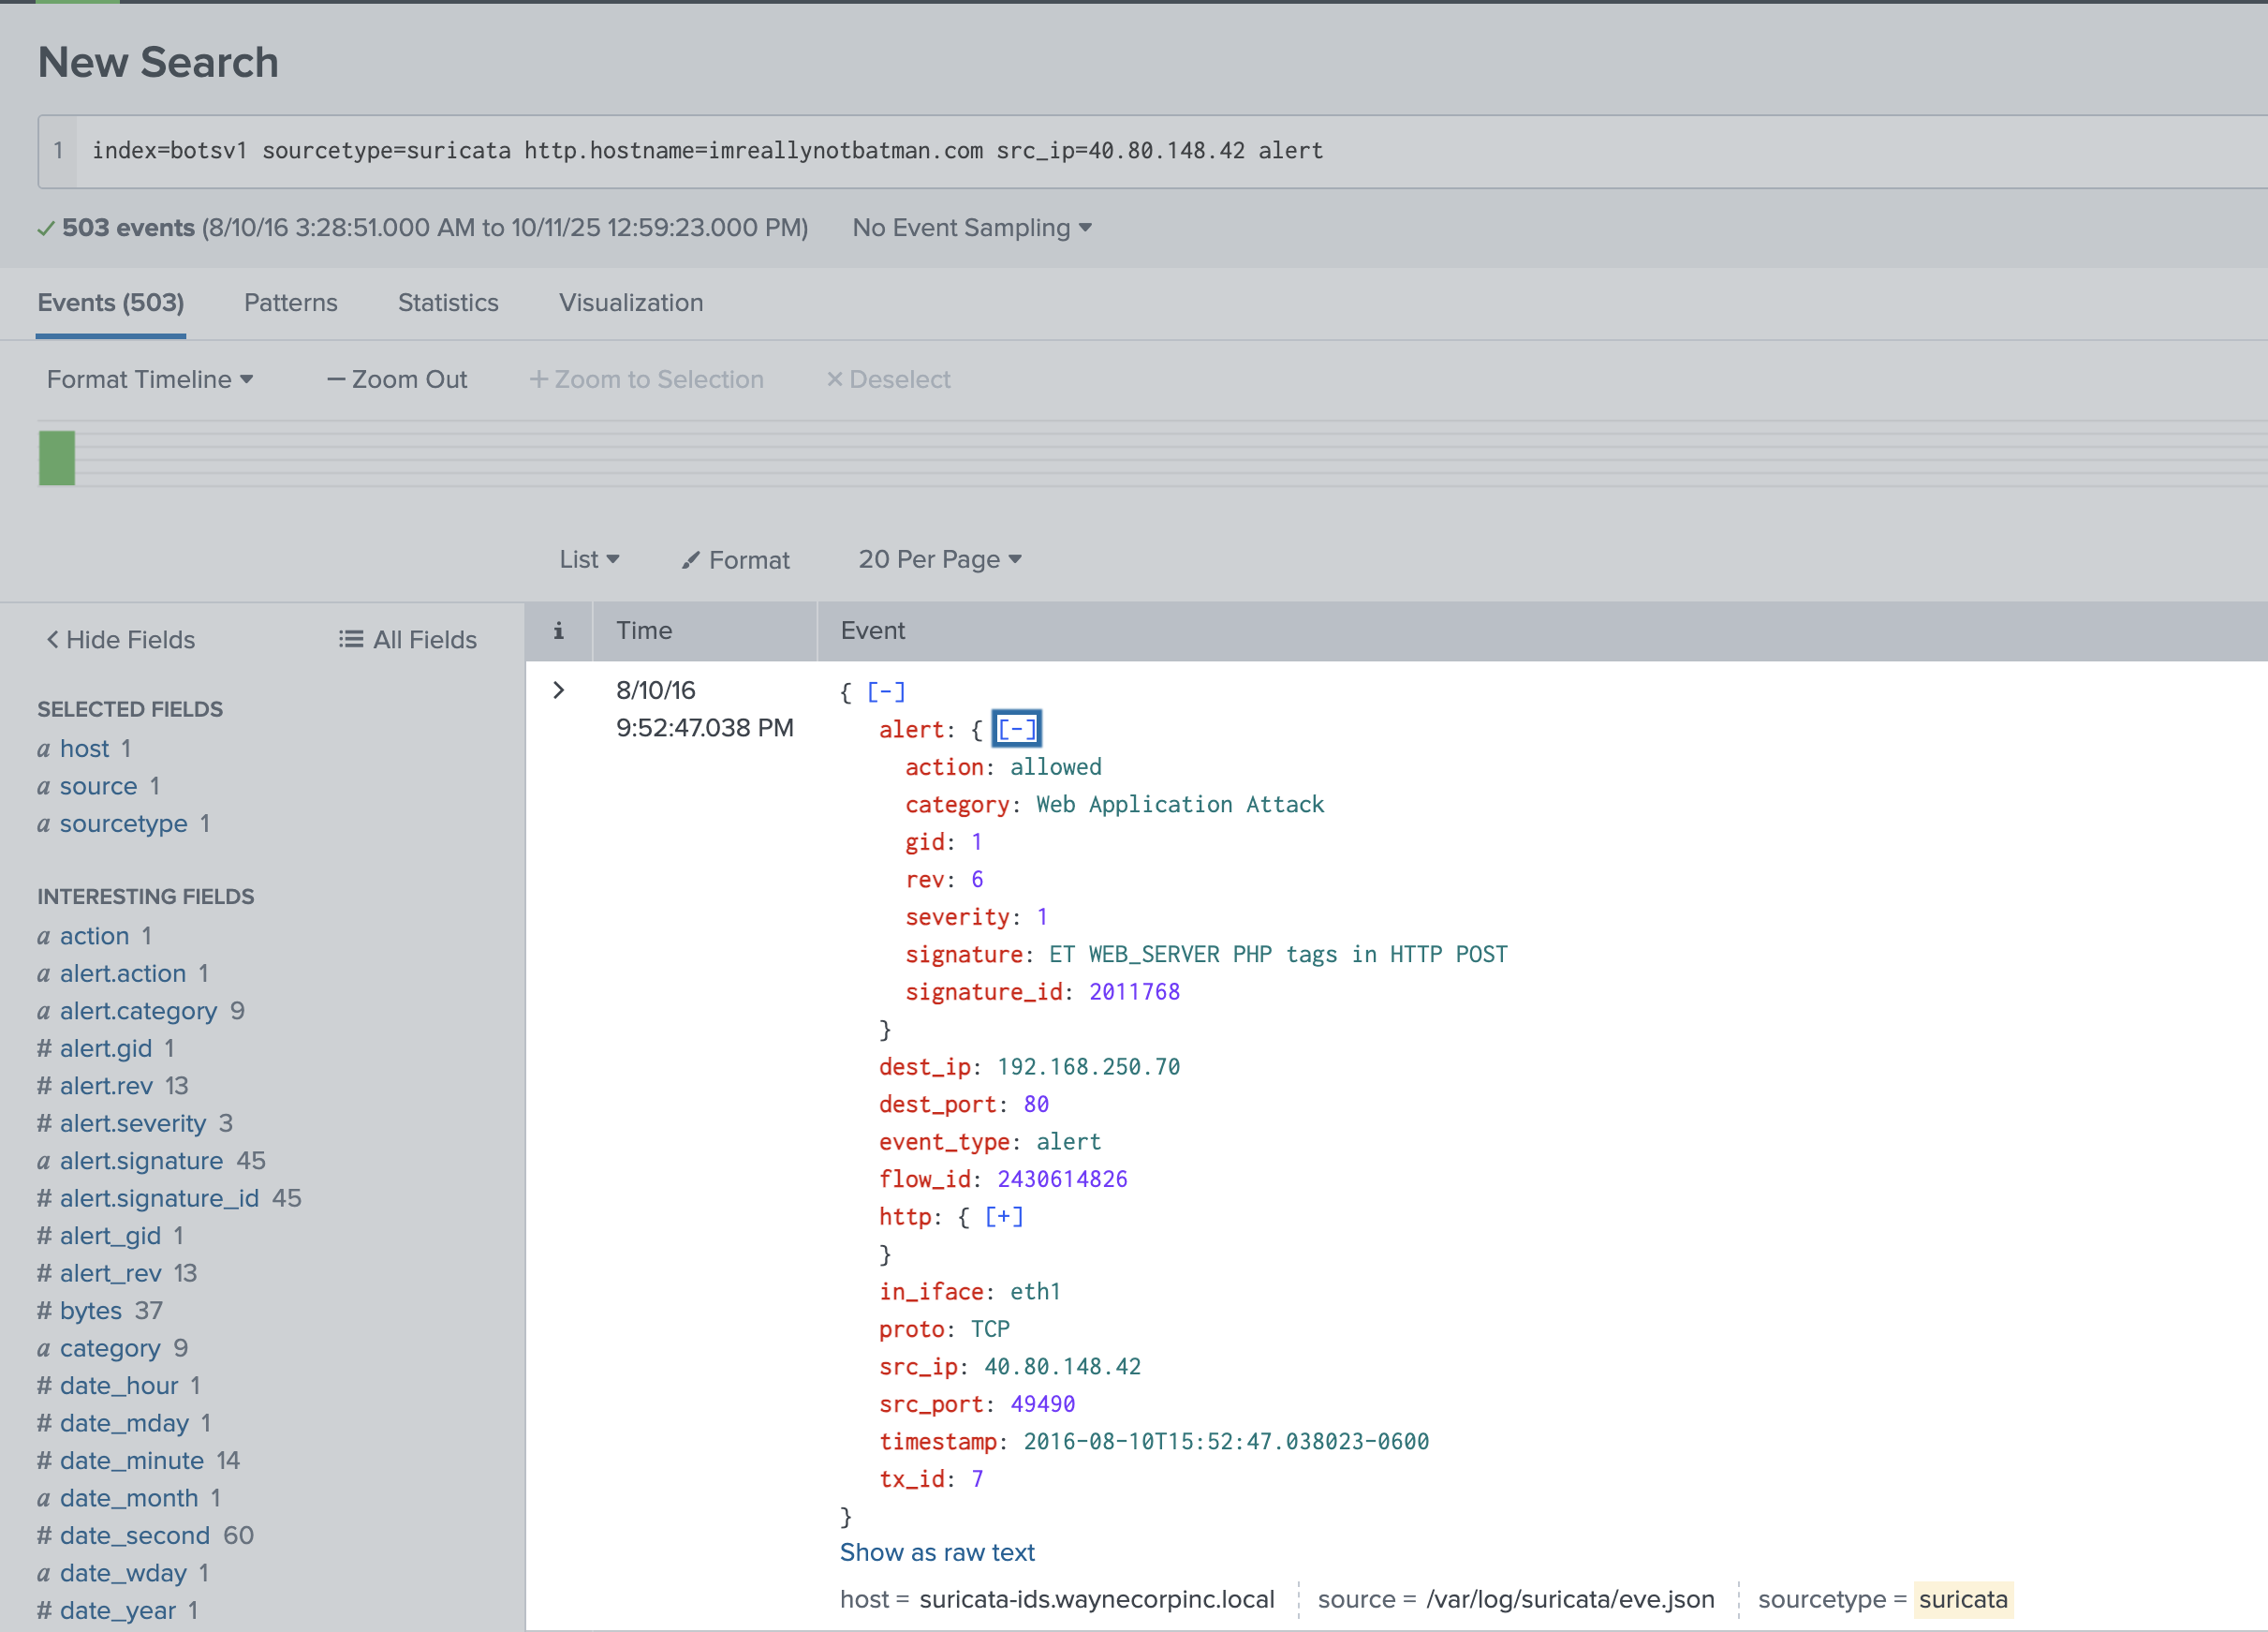2268x1632 pixels.
Task: Click the green check beside 503 events
Action: (45, 230)
